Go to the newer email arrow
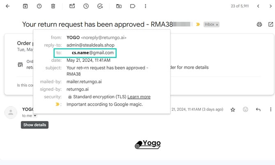This screenshot has height=165, width=275. (258, 6)
